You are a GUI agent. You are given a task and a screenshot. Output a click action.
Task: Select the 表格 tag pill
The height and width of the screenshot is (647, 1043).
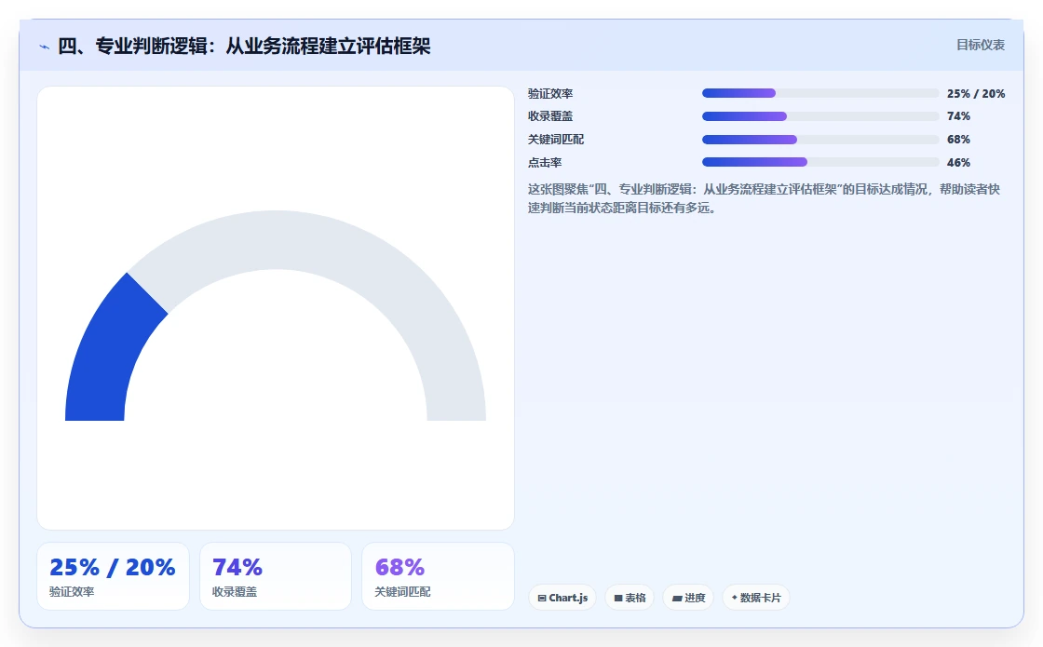630,597
